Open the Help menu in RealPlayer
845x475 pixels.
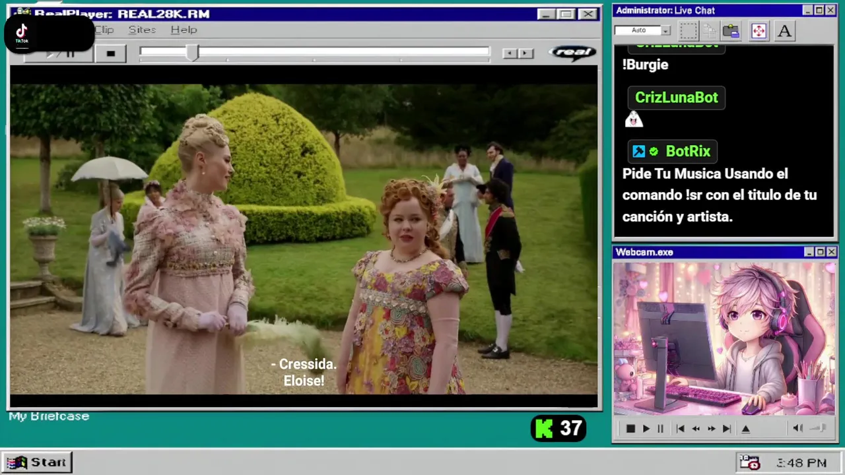point(184,30)
